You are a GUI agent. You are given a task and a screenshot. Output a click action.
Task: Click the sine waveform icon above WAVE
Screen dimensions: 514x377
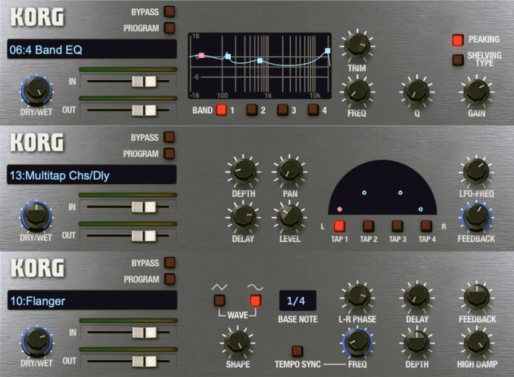point(255,287)
